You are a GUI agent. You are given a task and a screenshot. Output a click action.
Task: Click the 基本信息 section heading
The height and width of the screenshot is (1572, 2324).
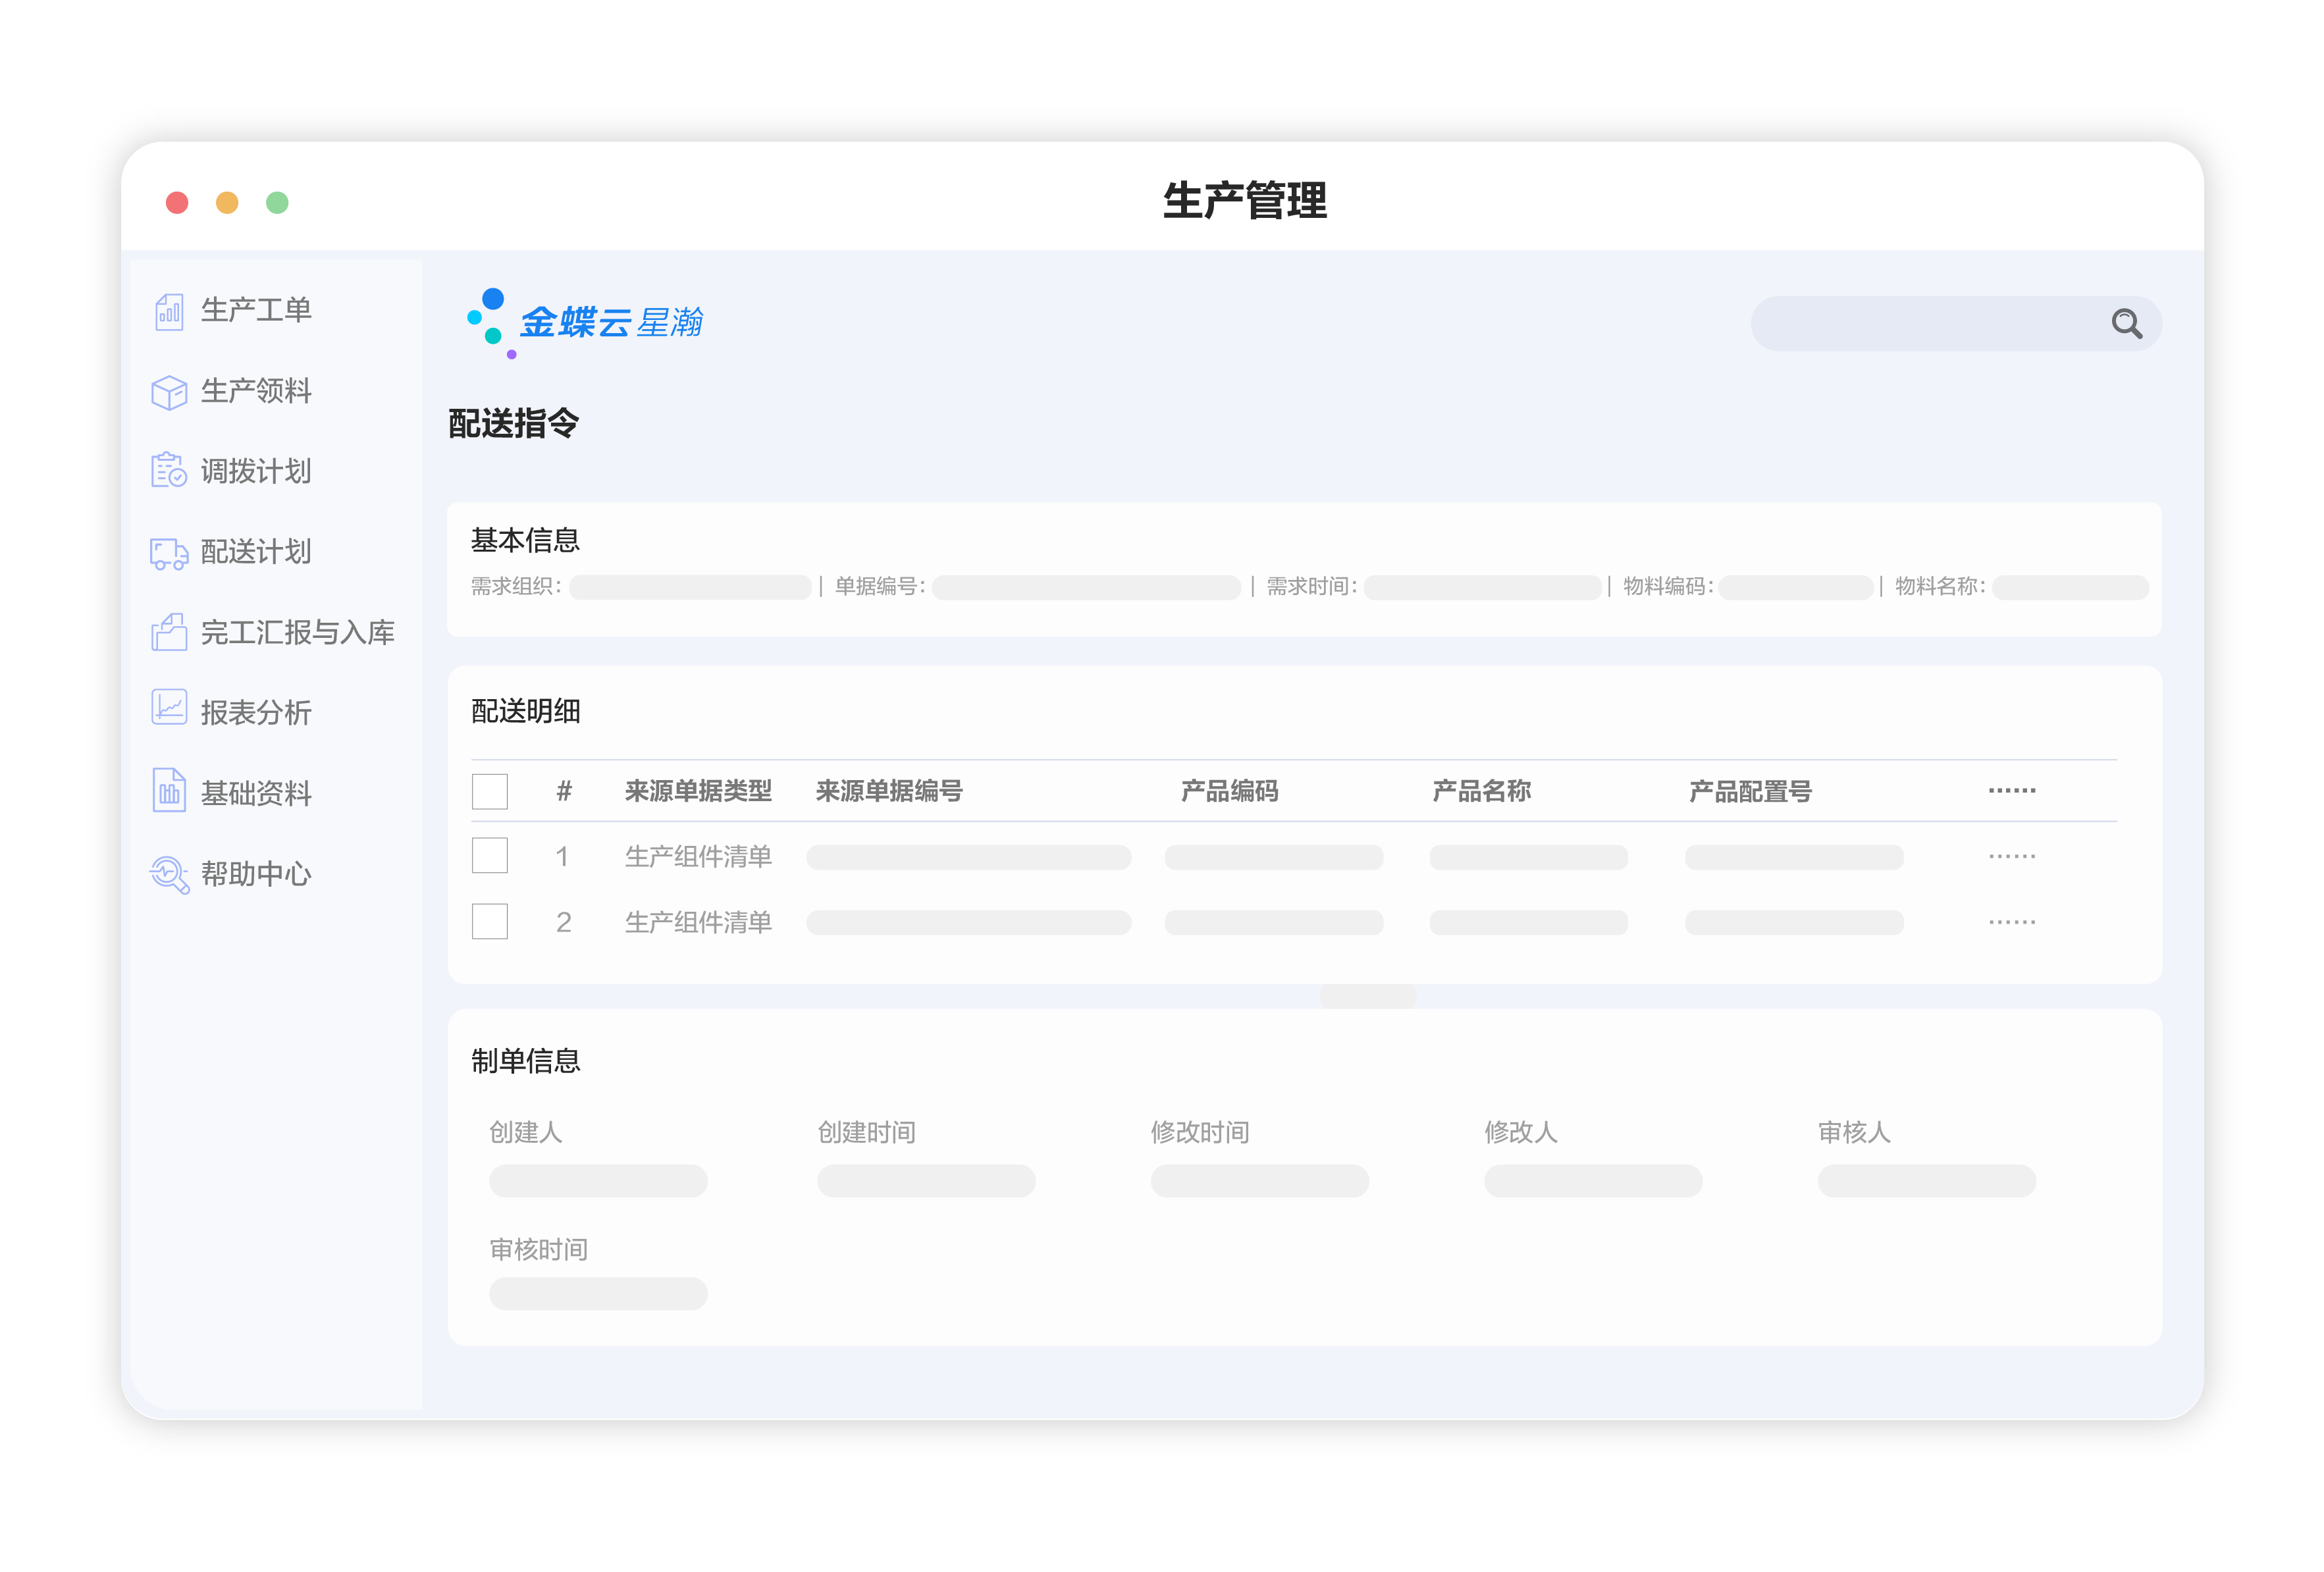point(526,541)
